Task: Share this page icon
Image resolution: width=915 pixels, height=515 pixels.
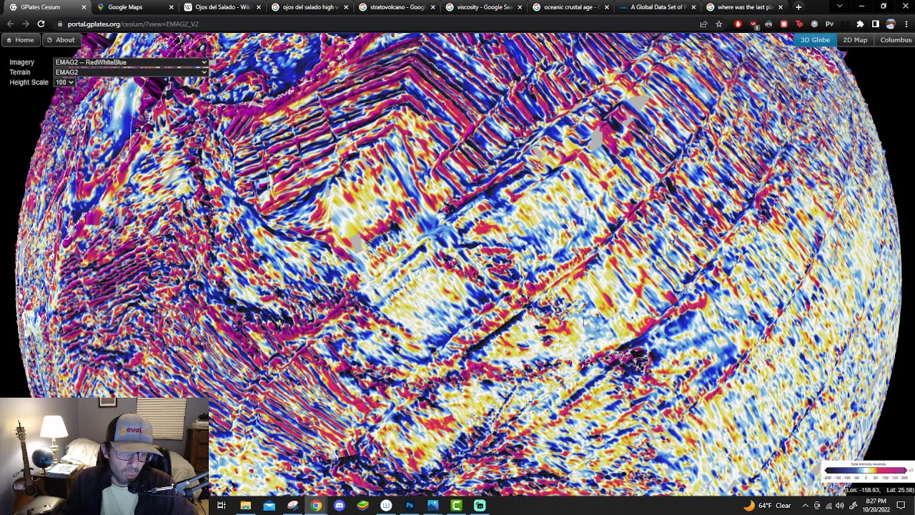Action: click(x=703, y=24)
